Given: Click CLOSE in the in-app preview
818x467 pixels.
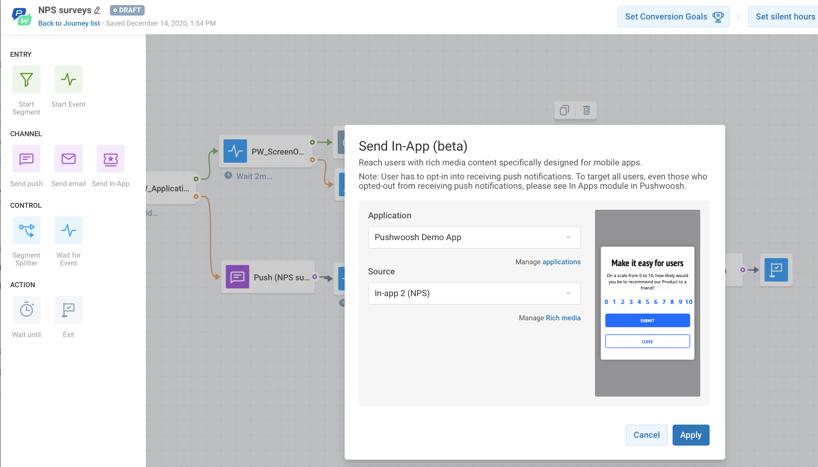Looking at the screenshot, I should pos(647,342).
